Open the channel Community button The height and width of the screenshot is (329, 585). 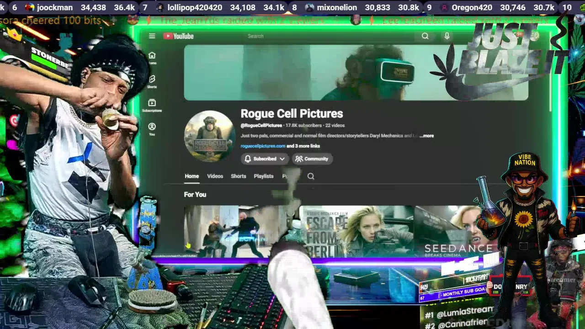[312, 159]
